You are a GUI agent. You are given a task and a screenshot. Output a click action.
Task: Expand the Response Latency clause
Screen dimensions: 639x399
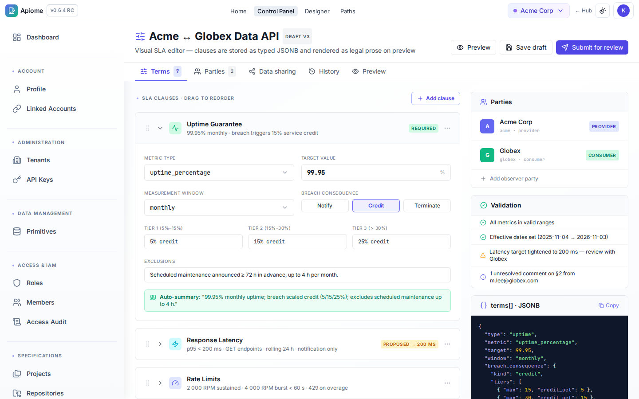[160, 344]
